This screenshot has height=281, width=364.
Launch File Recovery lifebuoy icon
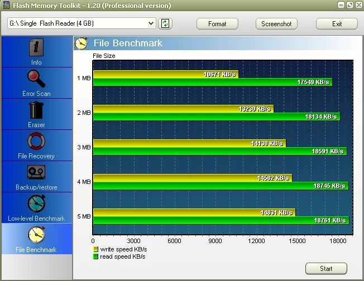[x=36, y=141]
